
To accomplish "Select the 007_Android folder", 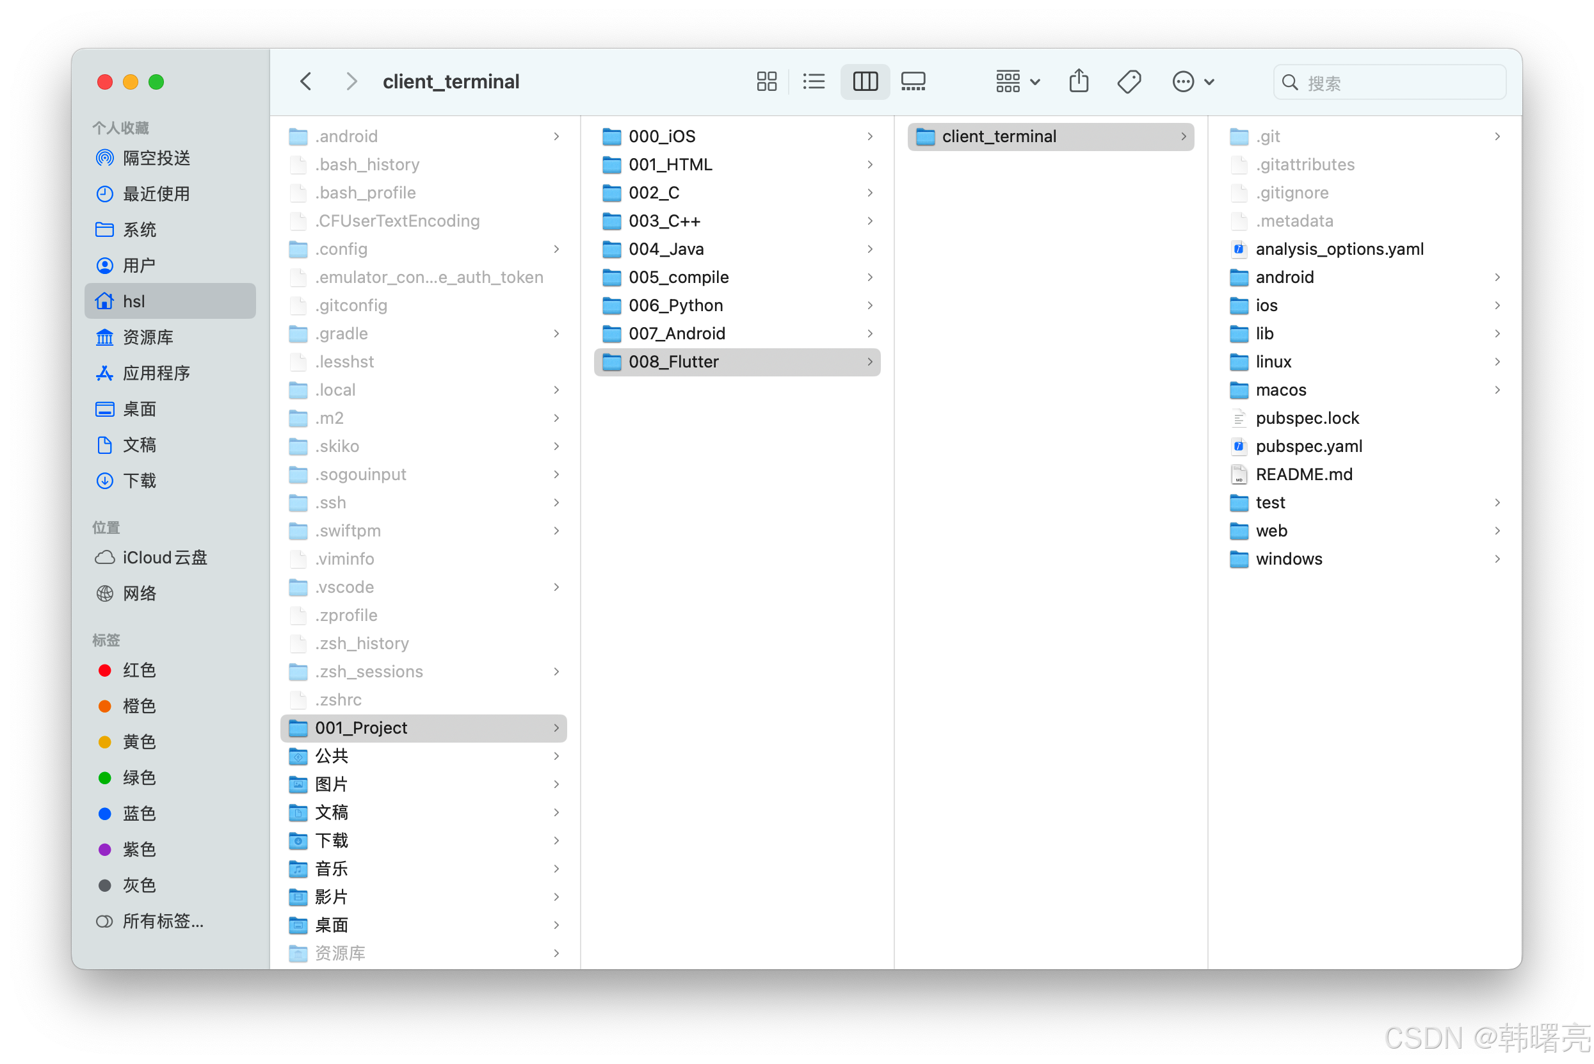I will coord(737,334).
